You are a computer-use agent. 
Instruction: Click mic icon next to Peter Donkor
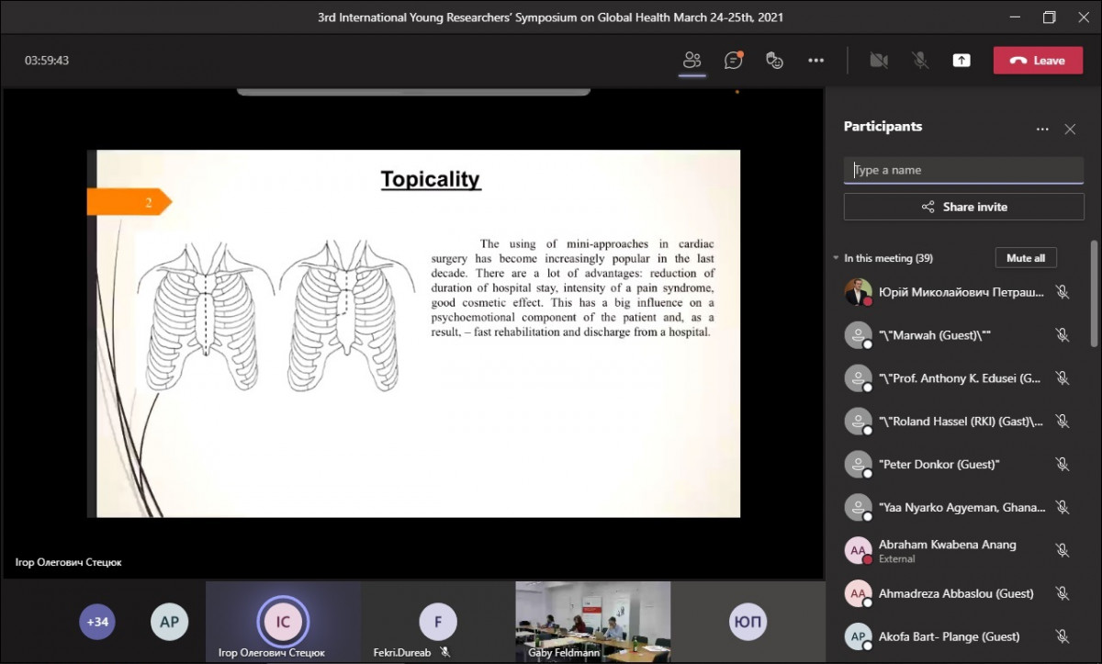[1063, 464]
